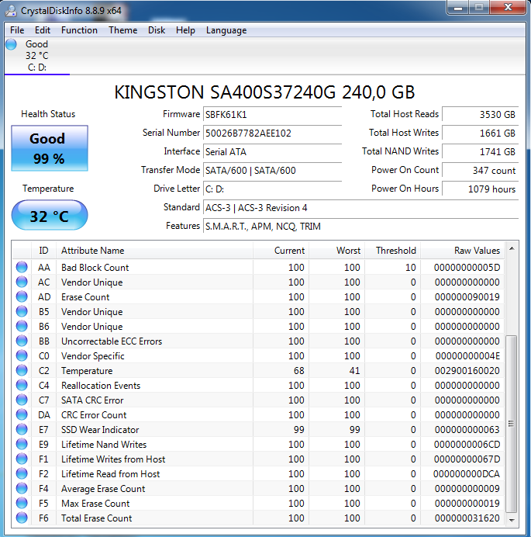Click status orb of Reallocation Events row
Viewport: 531px width, 537px height.
pyautogui.click(x=22, y=385)
